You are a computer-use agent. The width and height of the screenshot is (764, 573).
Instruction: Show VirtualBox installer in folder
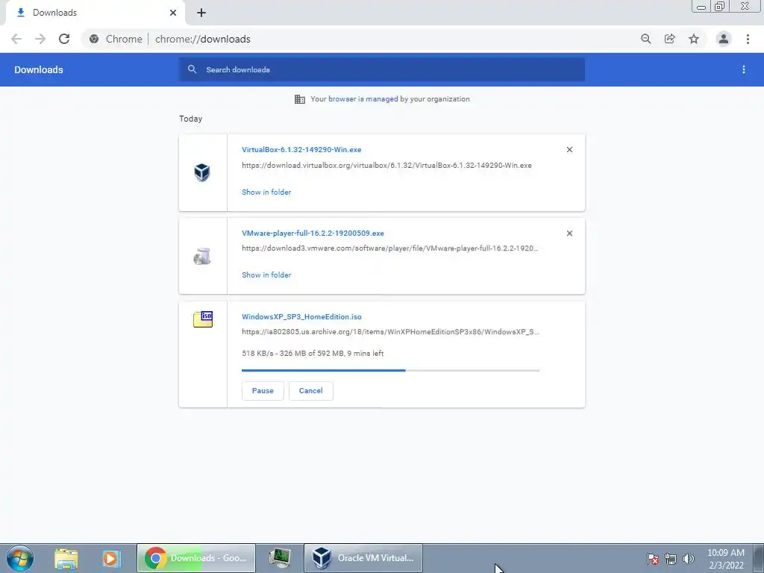tap(266, 192)
